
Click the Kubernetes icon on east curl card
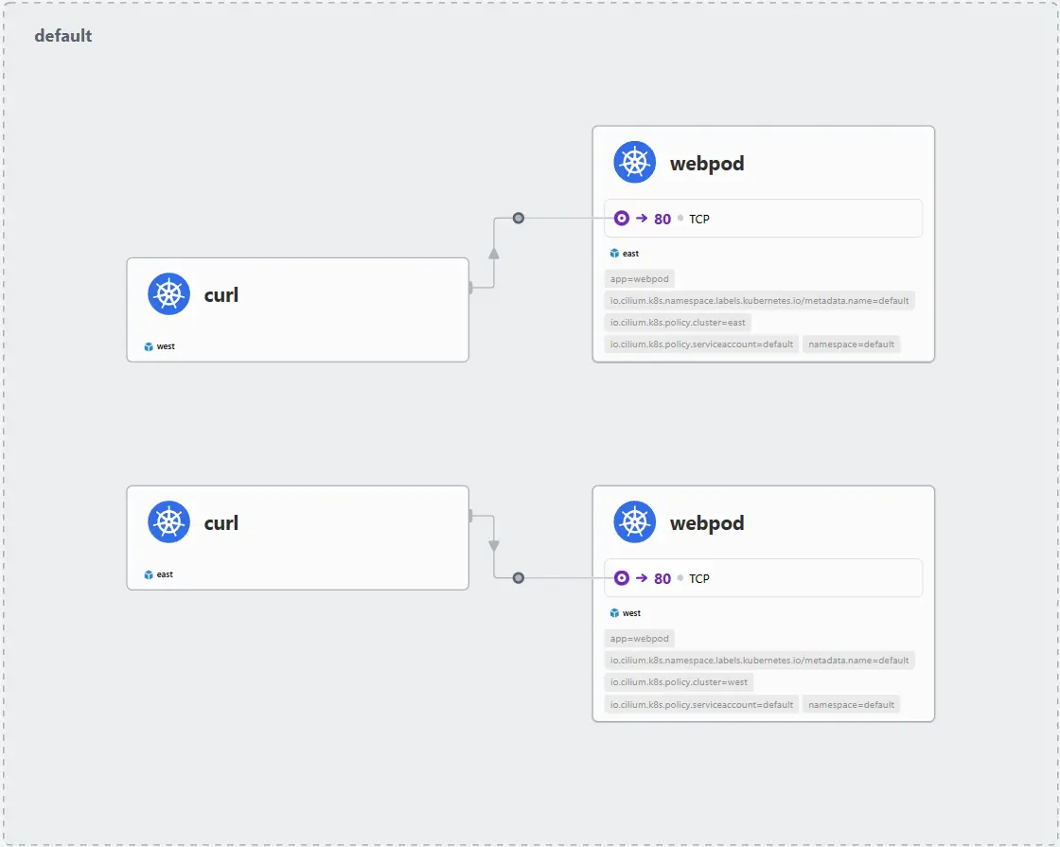(x=169, y=521)
